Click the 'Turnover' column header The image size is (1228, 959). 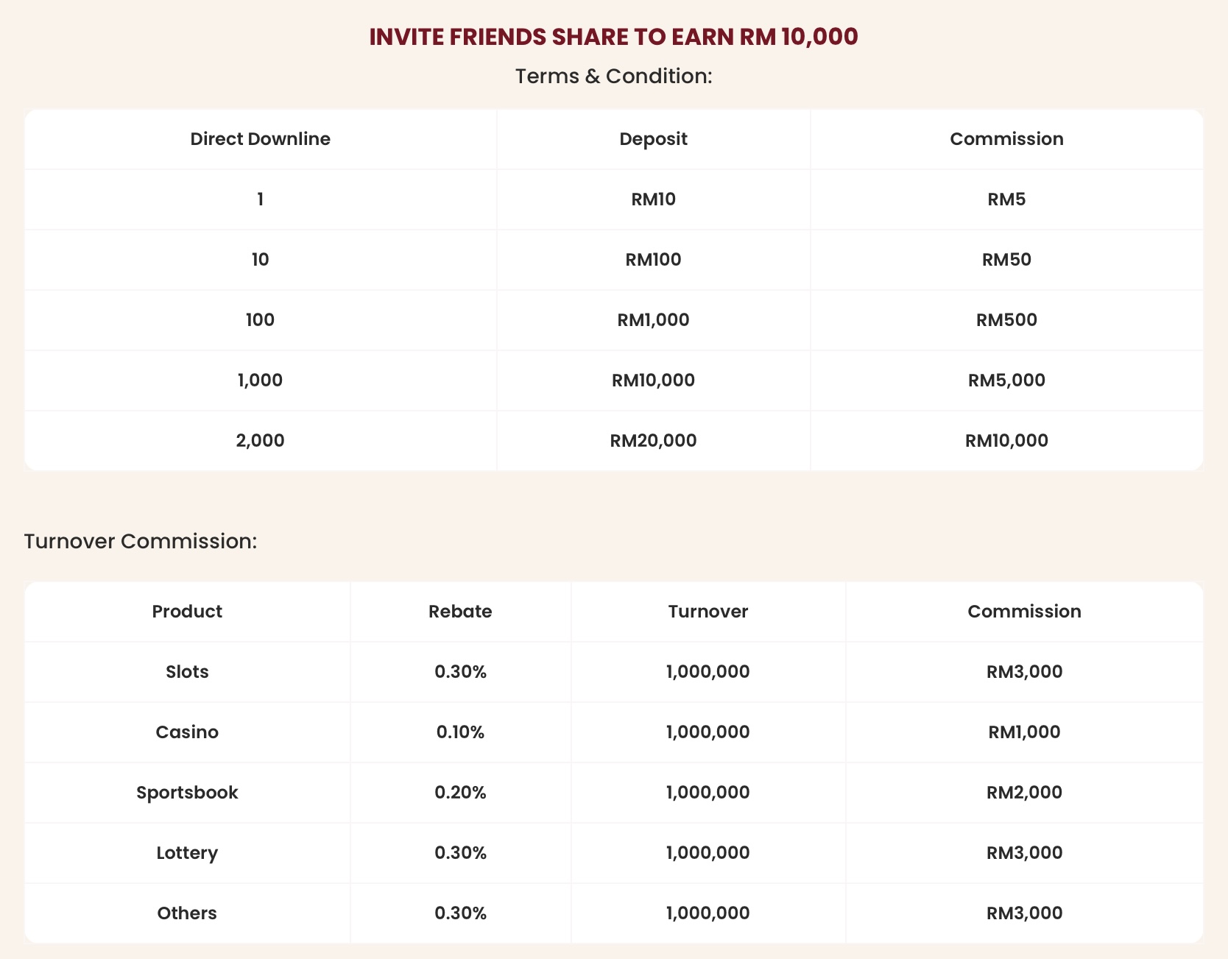707,612
